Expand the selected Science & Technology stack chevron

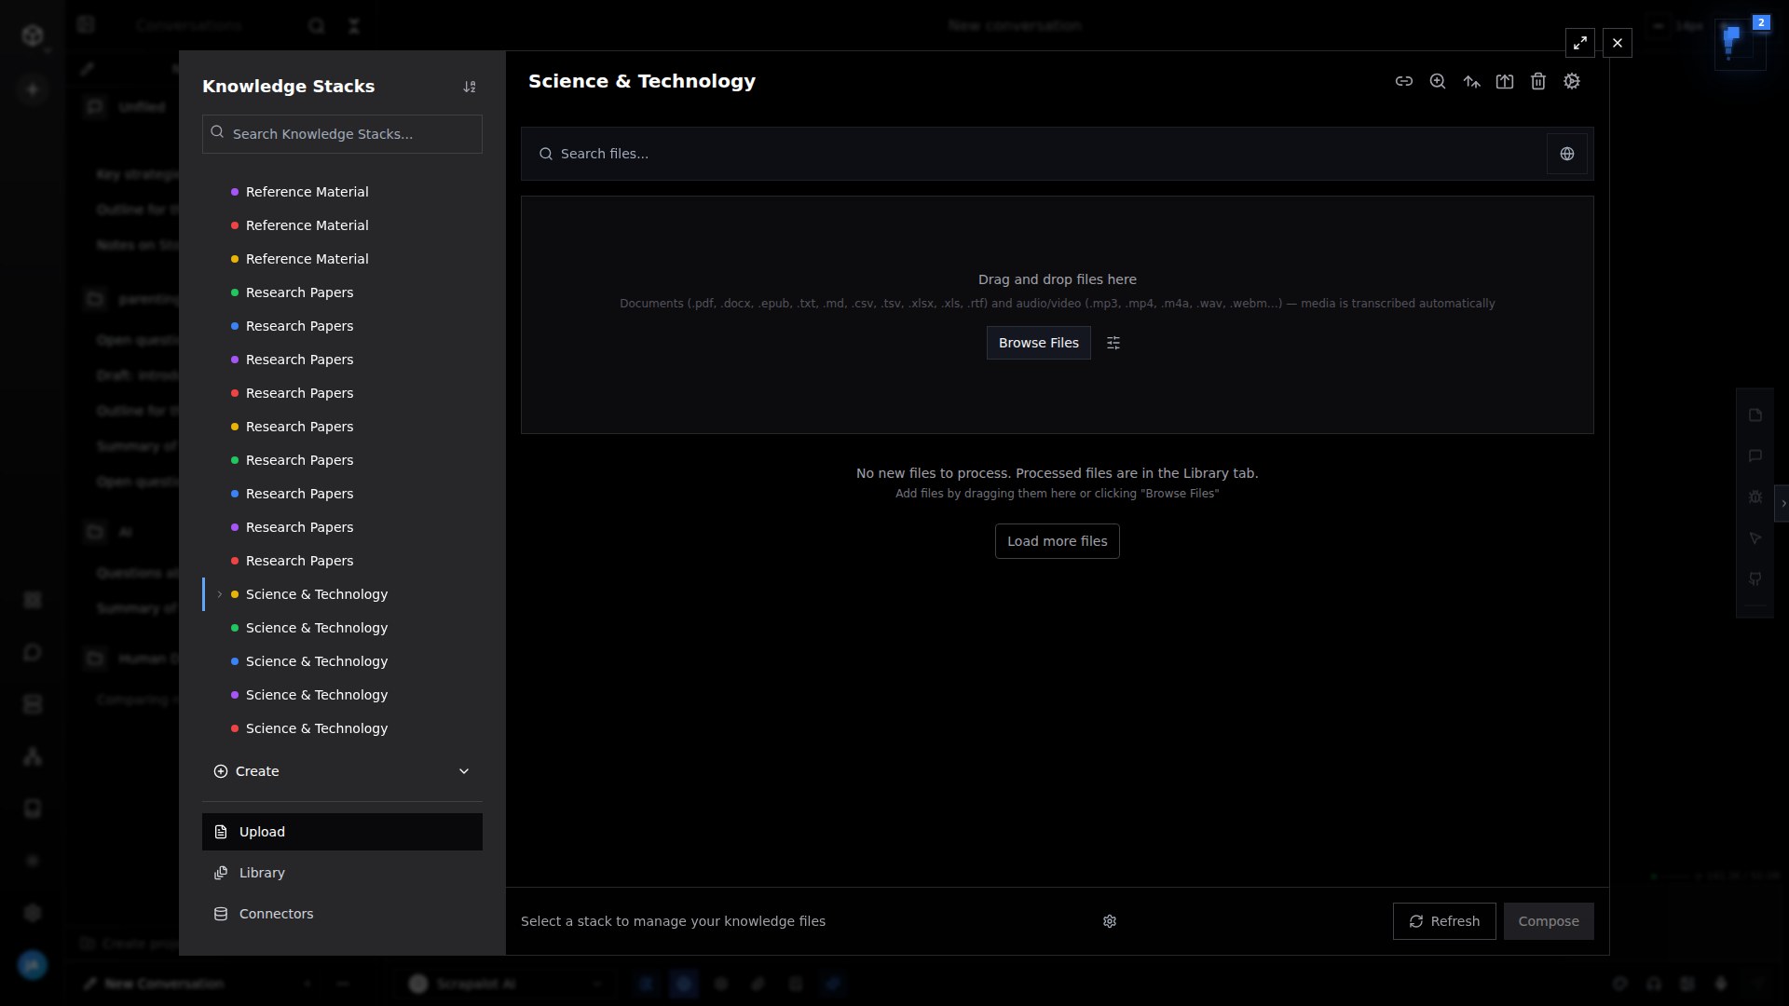(x=220, y=594)
